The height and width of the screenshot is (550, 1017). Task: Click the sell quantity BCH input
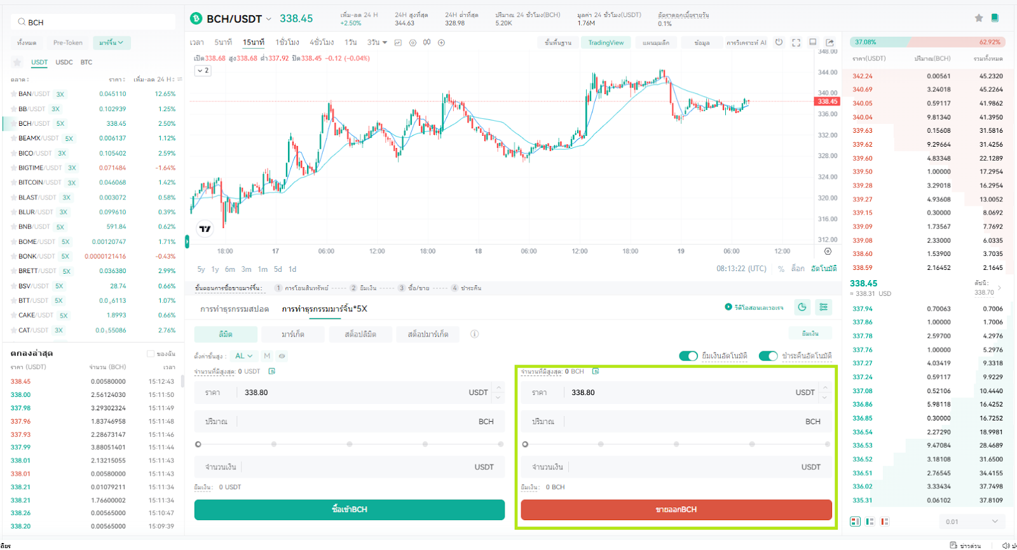click(x=676, y=421)
